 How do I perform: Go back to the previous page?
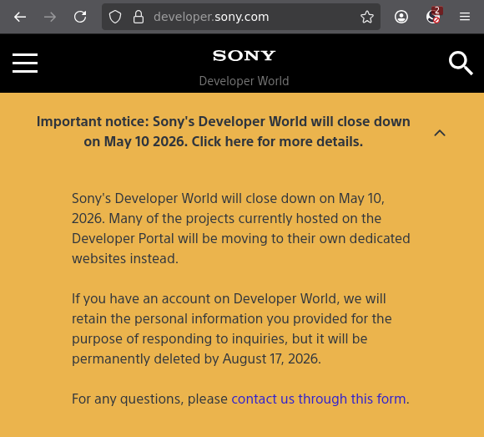click(x=20, y=17)
